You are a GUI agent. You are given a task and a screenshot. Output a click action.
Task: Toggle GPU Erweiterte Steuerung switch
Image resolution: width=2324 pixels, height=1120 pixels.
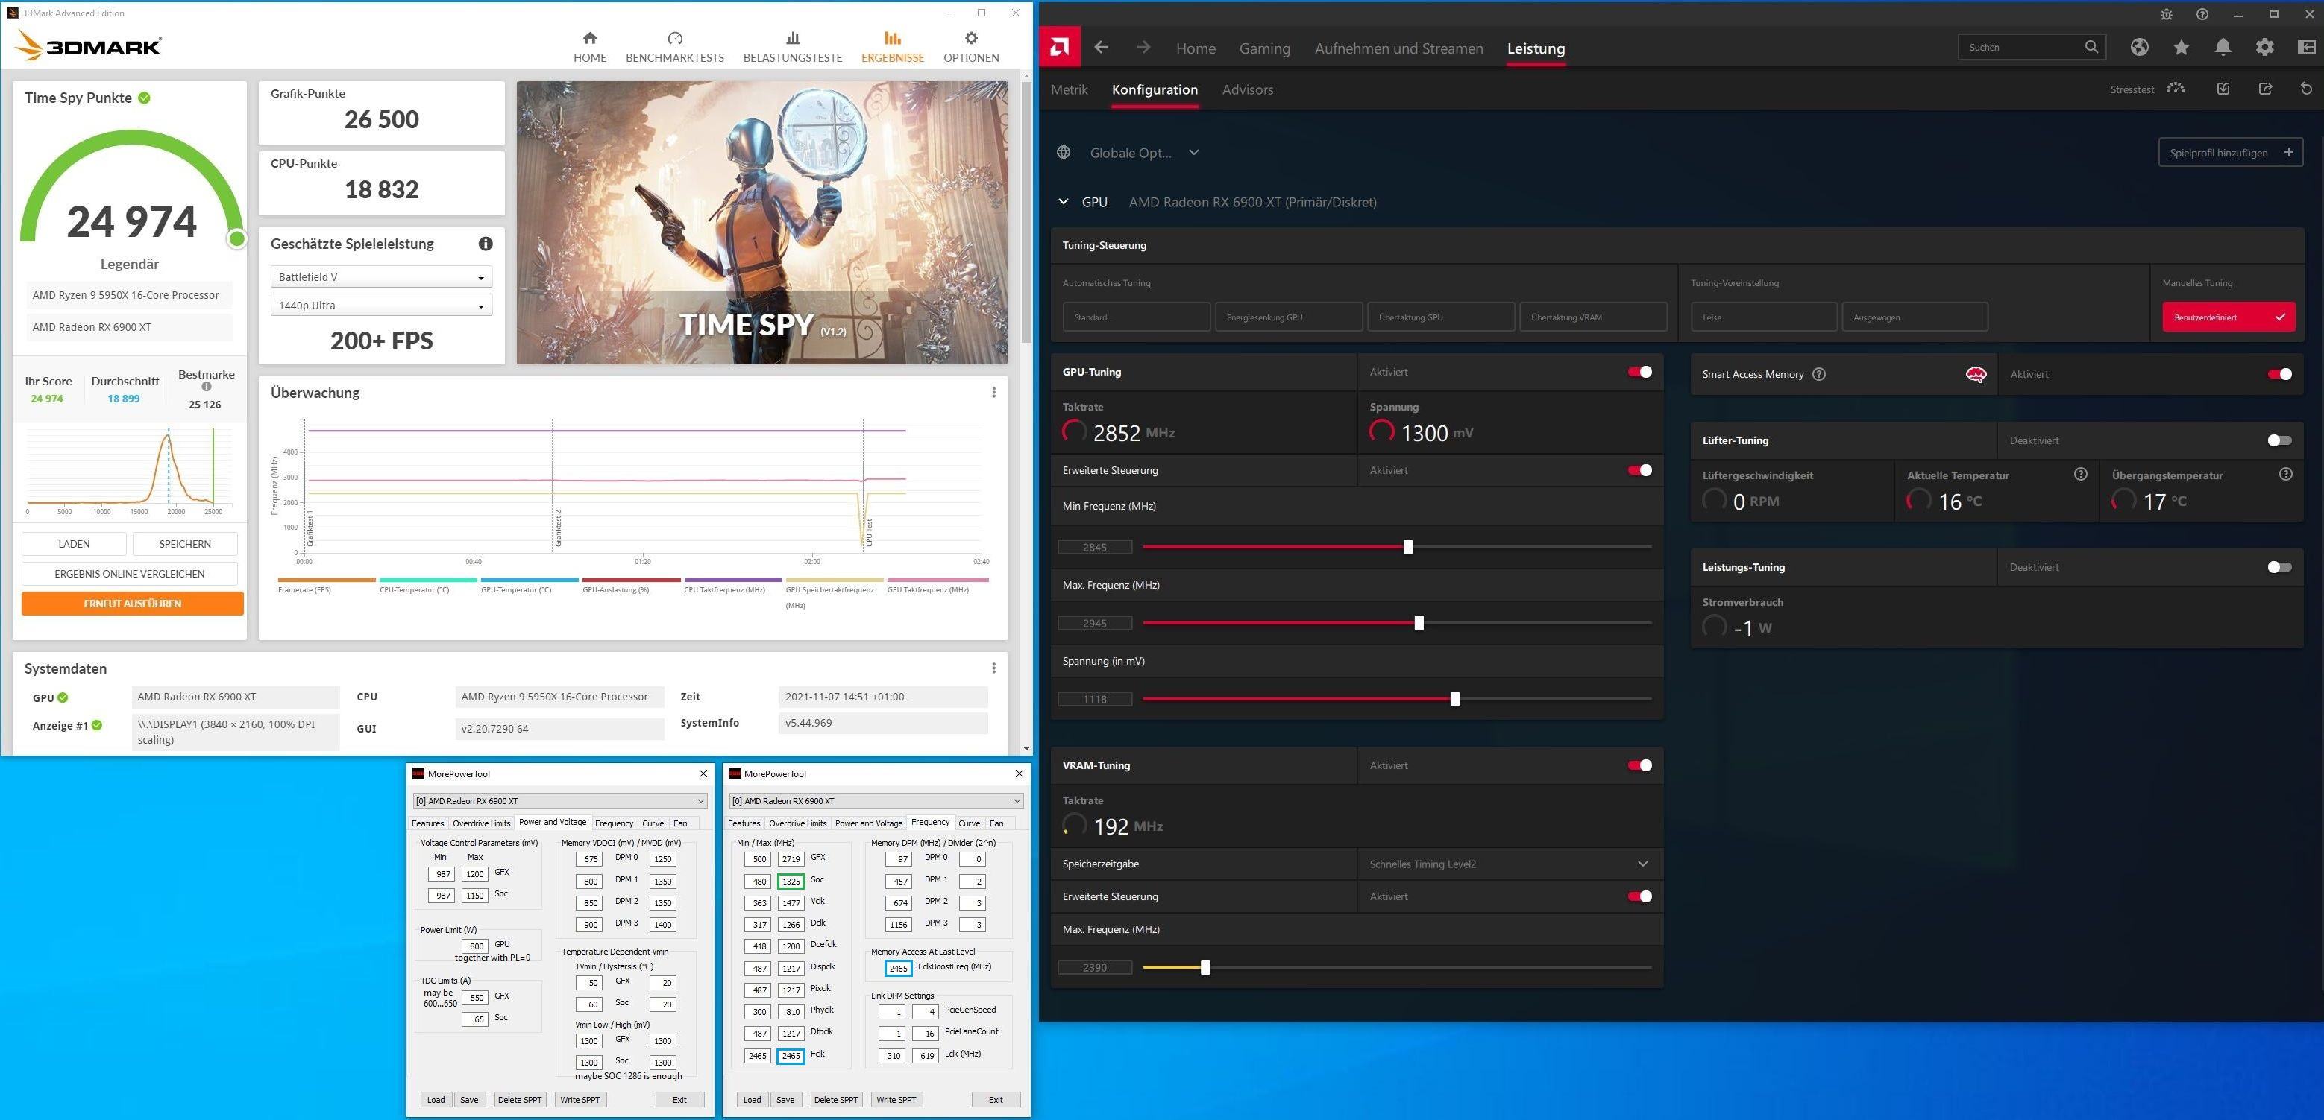click(1639, 469)
